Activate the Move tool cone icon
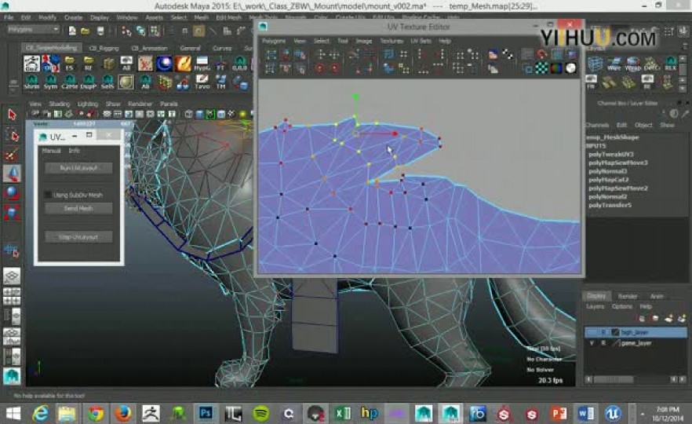The height and width of the screenshot is (424, 692). [12, 174]
